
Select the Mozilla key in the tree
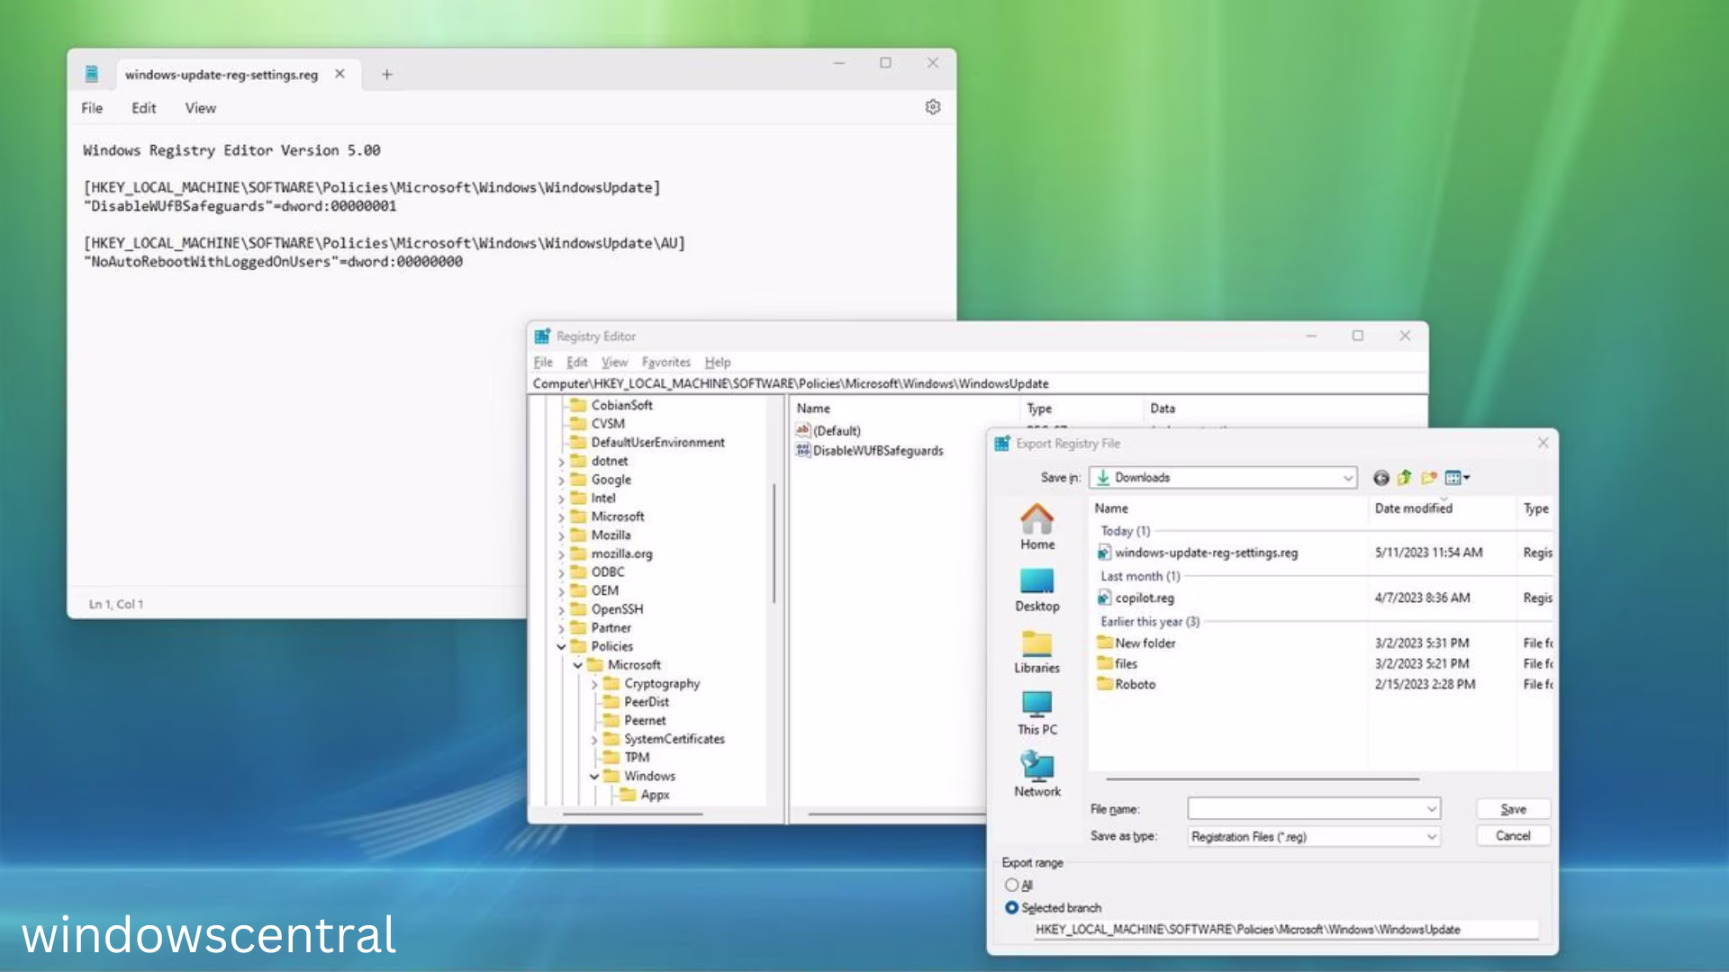coord(611,535)
